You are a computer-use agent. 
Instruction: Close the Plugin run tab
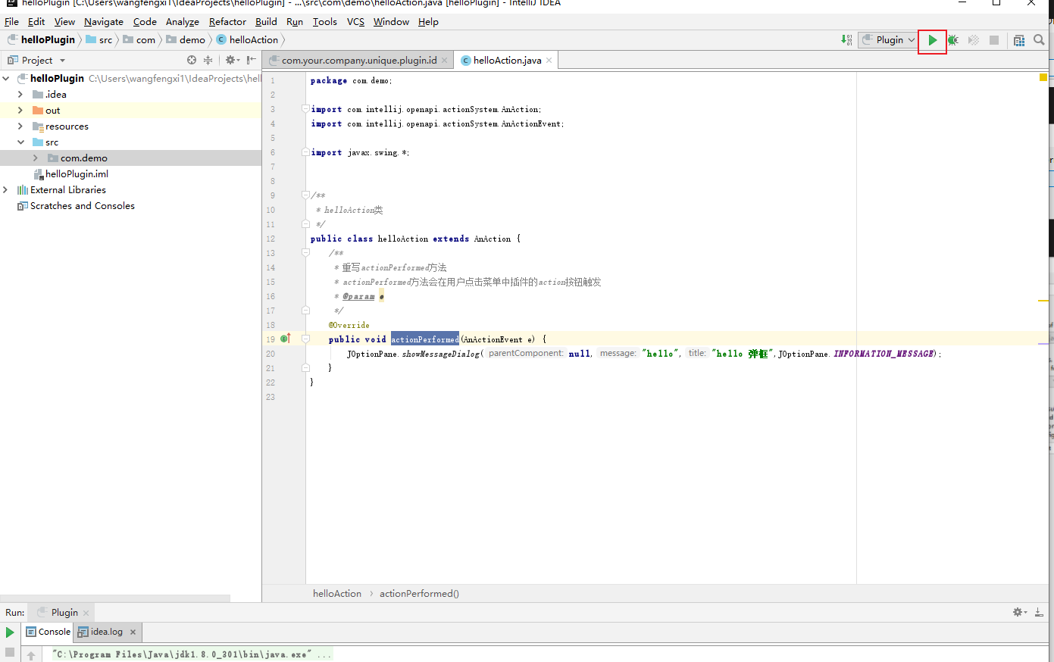(x=86, y=613)
